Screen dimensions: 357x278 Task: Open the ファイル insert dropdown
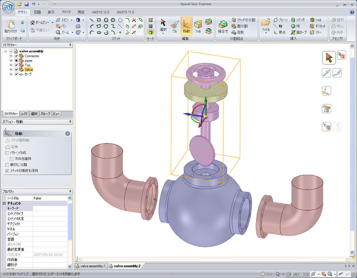pos(266,26)
